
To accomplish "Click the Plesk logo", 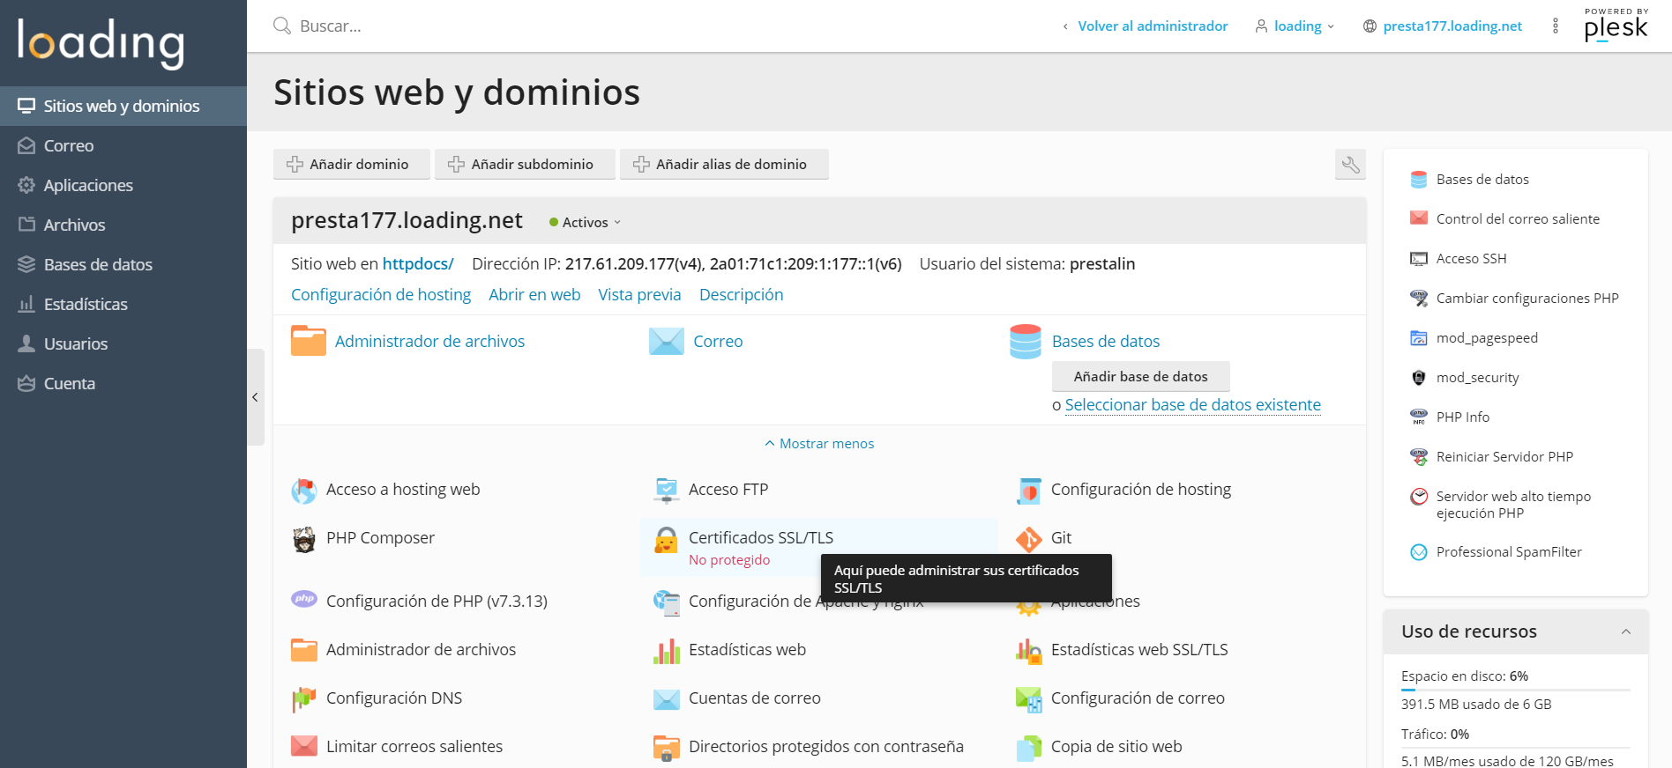I will click(1616, 25).
